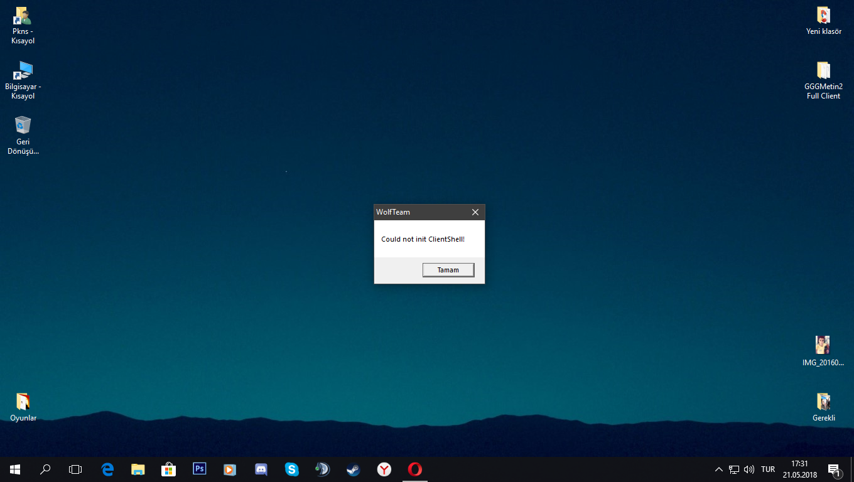Select the GGGMetin2 Full Client folder

(x=823, y=80)
